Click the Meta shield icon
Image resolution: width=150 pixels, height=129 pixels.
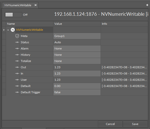17,36
